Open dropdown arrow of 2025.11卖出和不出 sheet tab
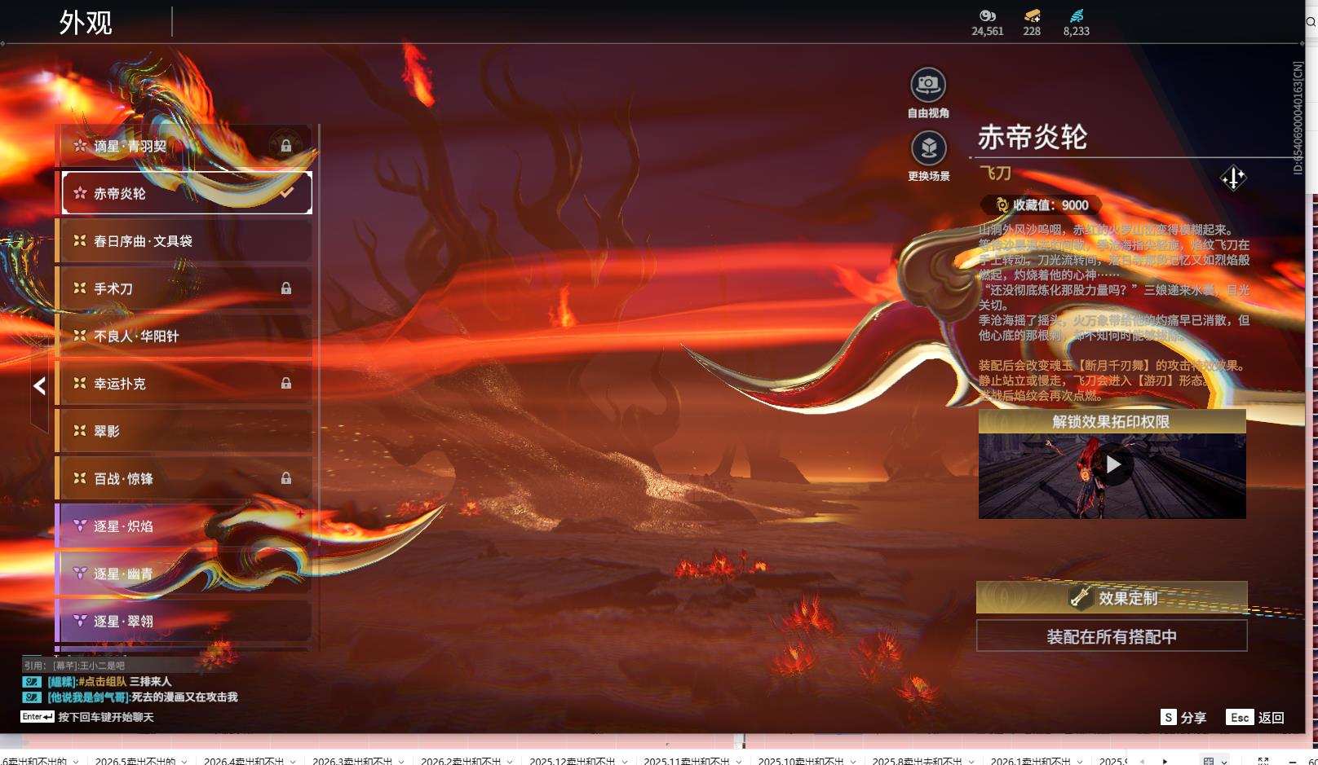 (739, 761)
